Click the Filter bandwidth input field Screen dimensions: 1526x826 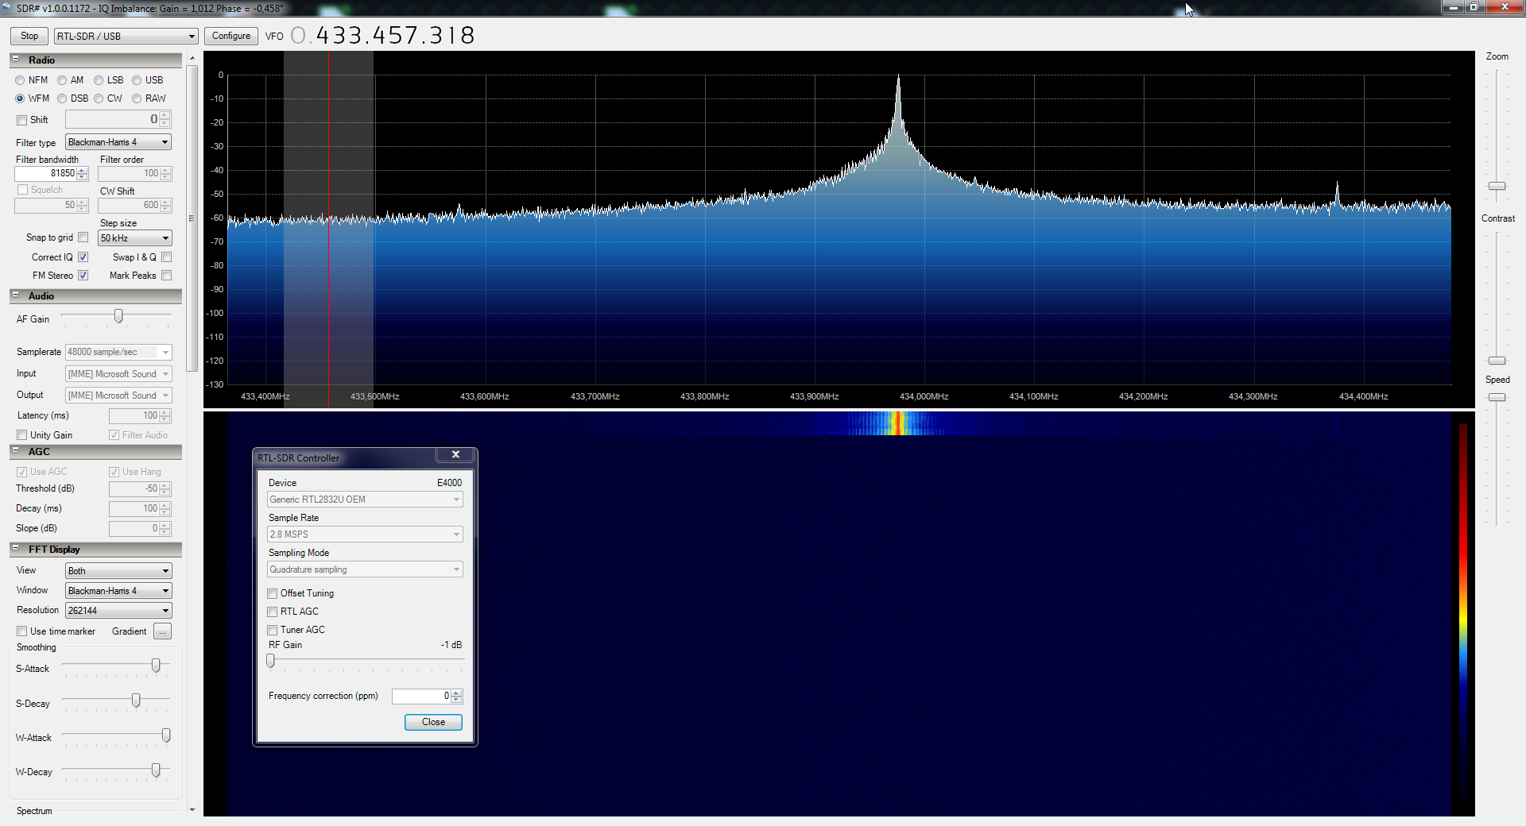click(45, 173)
